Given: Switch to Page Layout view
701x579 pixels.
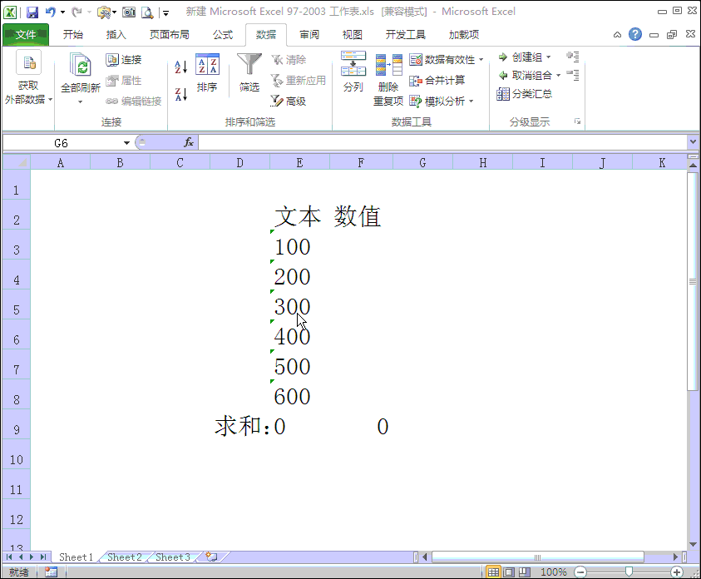Looking at the screenshot, I should (x=509, y=572).
